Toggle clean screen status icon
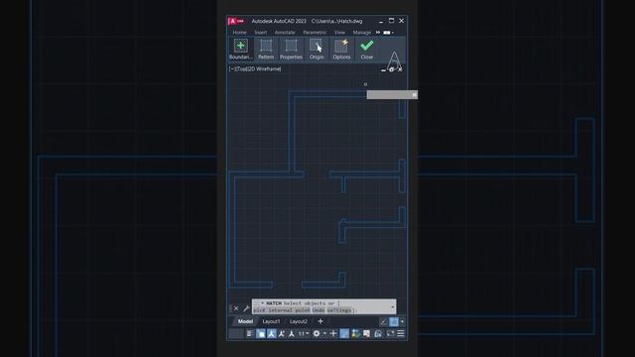The height and width of the screenshot is (357, 635). pos(391,333)
